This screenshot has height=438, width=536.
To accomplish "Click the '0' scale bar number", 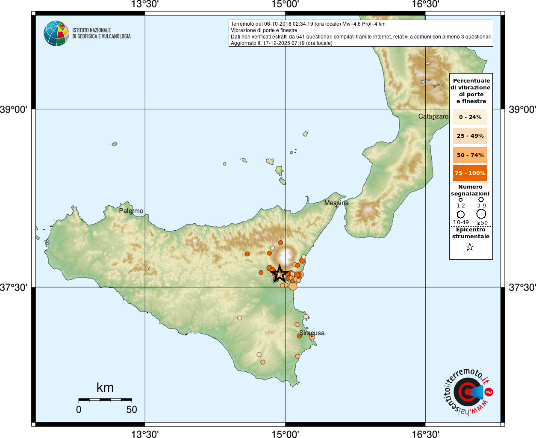I will pyautogui.click(x=79, y=409).
